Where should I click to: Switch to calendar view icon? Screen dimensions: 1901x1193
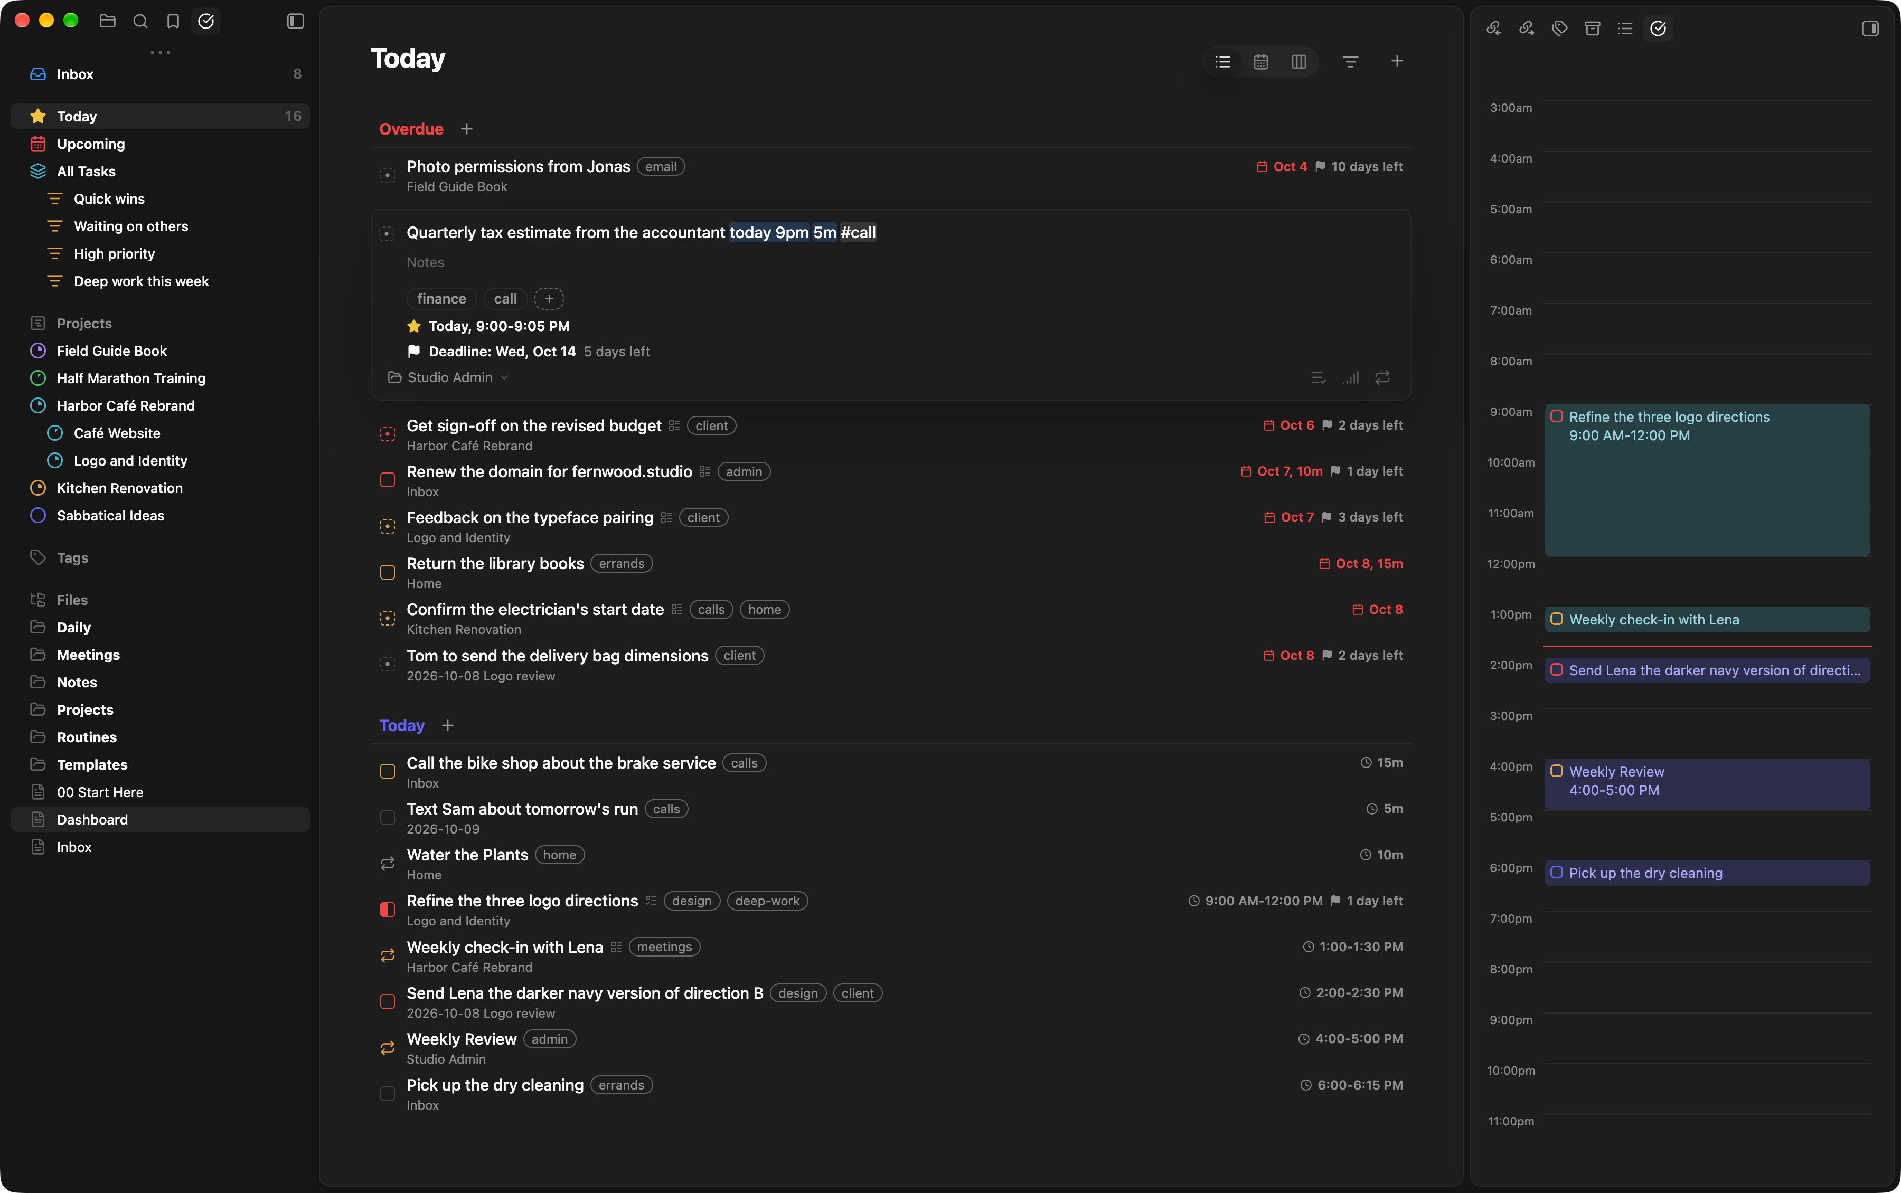(x=1260, y=62)
